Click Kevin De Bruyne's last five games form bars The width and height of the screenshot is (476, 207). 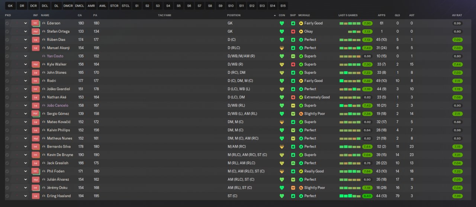click(x=350, y=155)
